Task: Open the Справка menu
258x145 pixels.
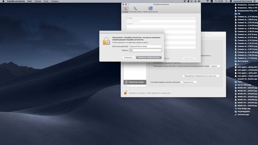Action: (54, 1)
